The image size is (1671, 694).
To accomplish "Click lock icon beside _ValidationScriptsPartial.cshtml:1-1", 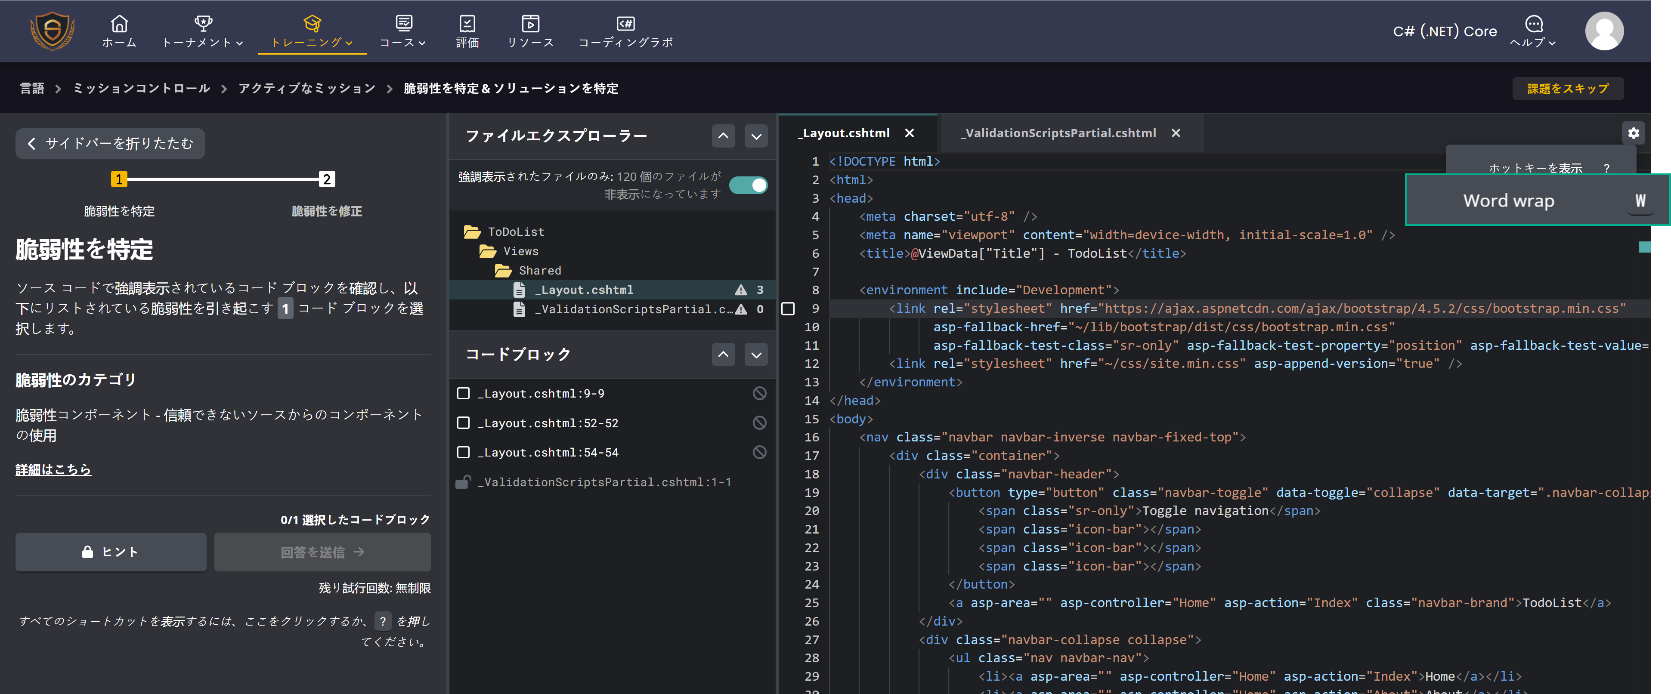I will point(463,482).
